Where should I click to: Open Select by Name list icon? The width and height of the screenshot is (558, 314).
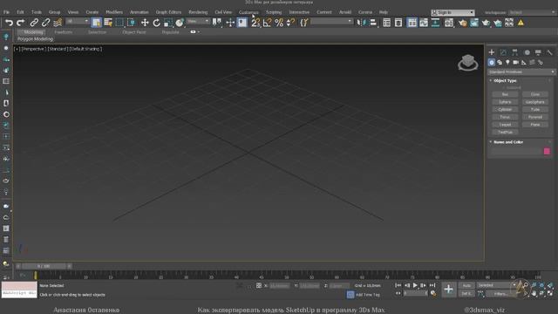click(x=108, y=23)
